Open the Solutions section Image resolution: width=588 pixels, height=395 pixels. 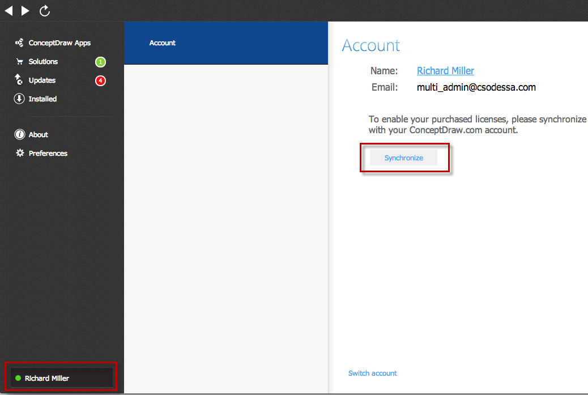43,62
